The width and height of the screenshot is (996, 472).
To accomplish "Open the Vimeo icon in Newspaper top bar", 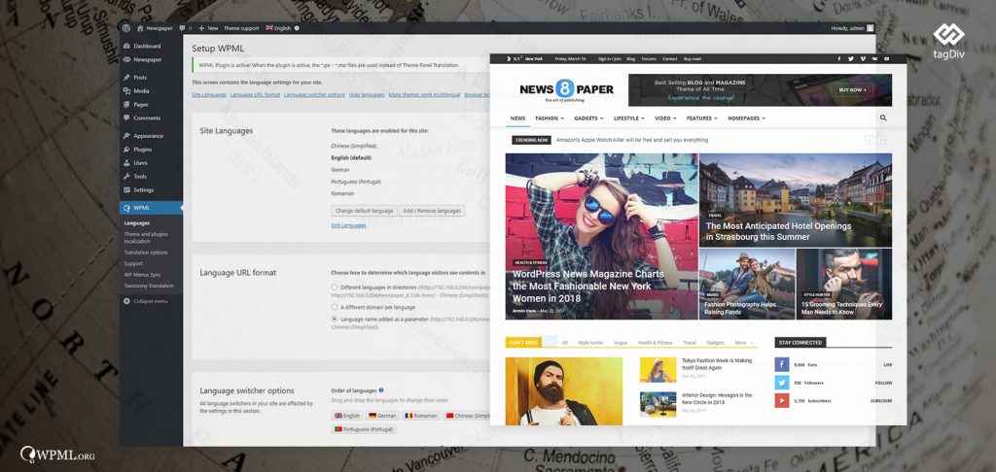I will click(x=864, y=59).
